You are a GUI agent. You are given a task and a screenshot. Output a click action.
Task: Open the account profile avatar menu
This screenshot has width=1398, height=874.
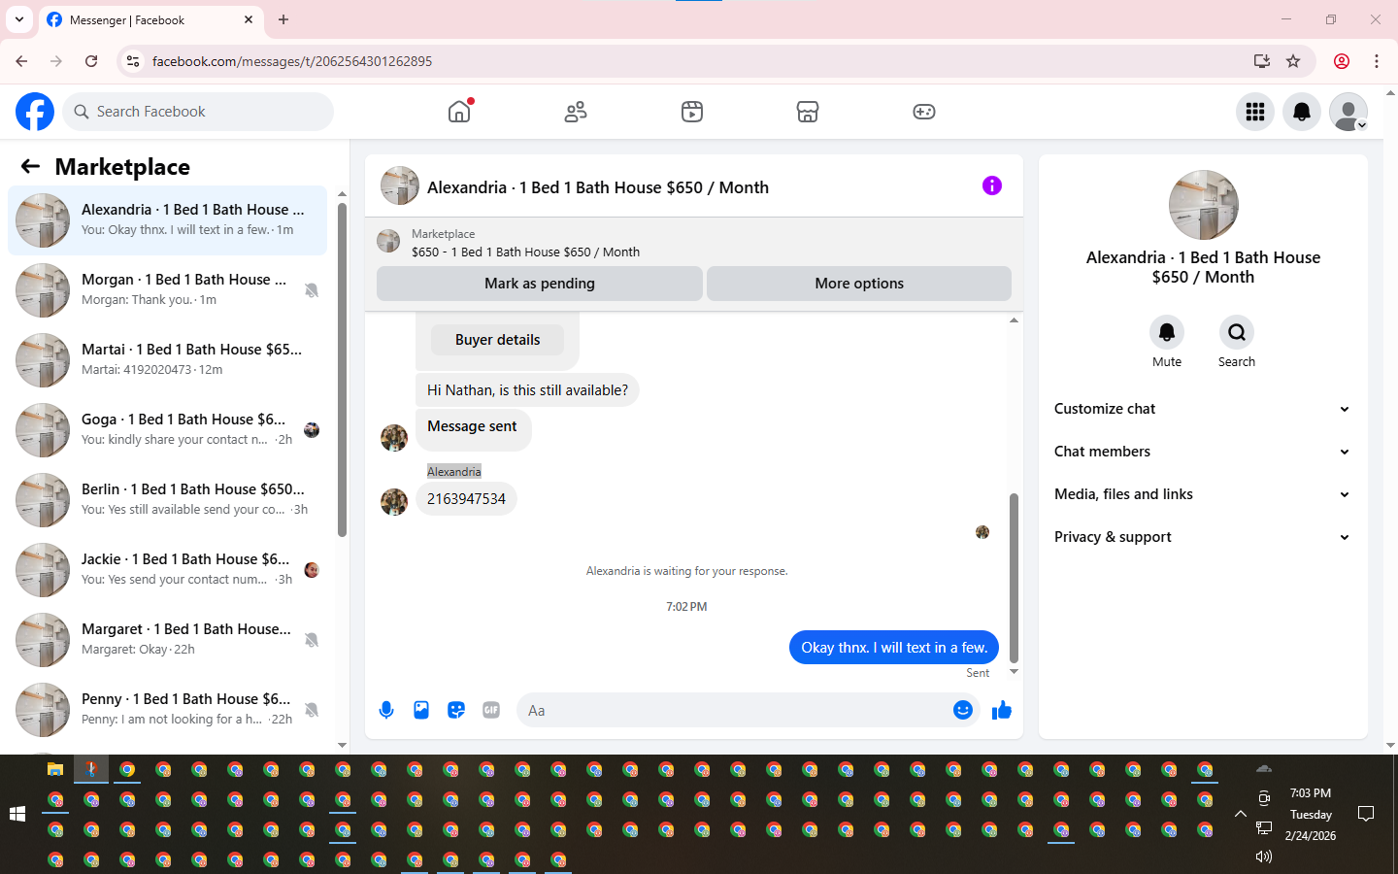coord(1348,112)
